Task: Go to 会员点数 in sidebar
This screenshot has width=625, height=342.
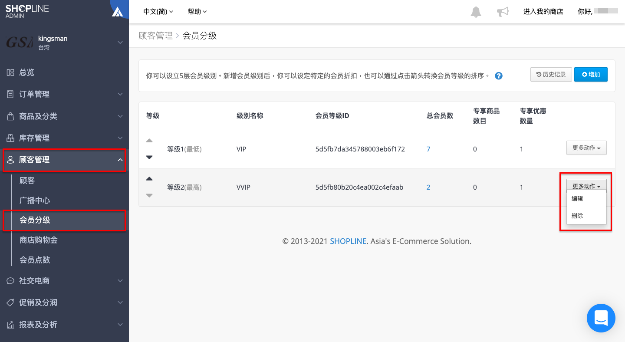Action: (x=35, y=260)
